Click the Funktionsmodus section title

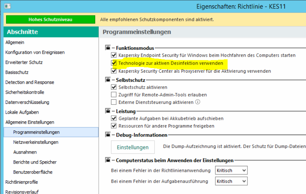(x=135, y=48)
